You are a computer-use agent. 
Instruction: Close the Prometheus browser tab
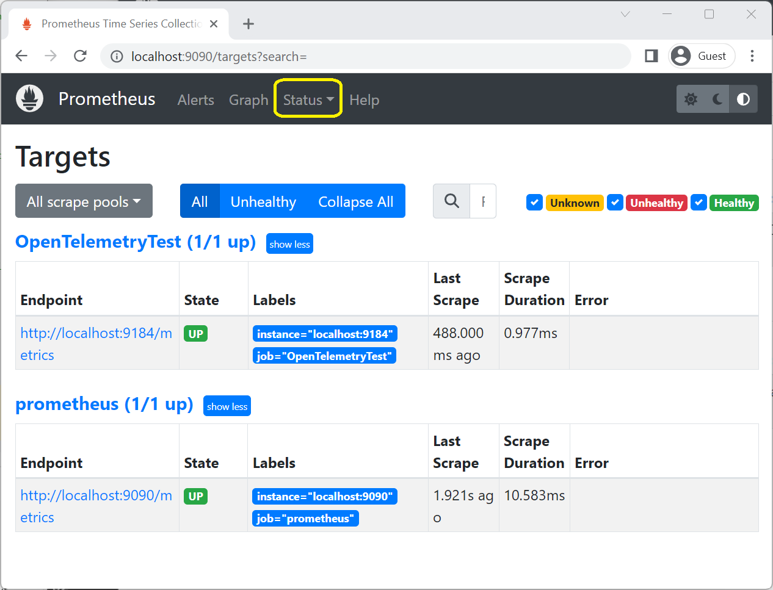coord(214,24)
